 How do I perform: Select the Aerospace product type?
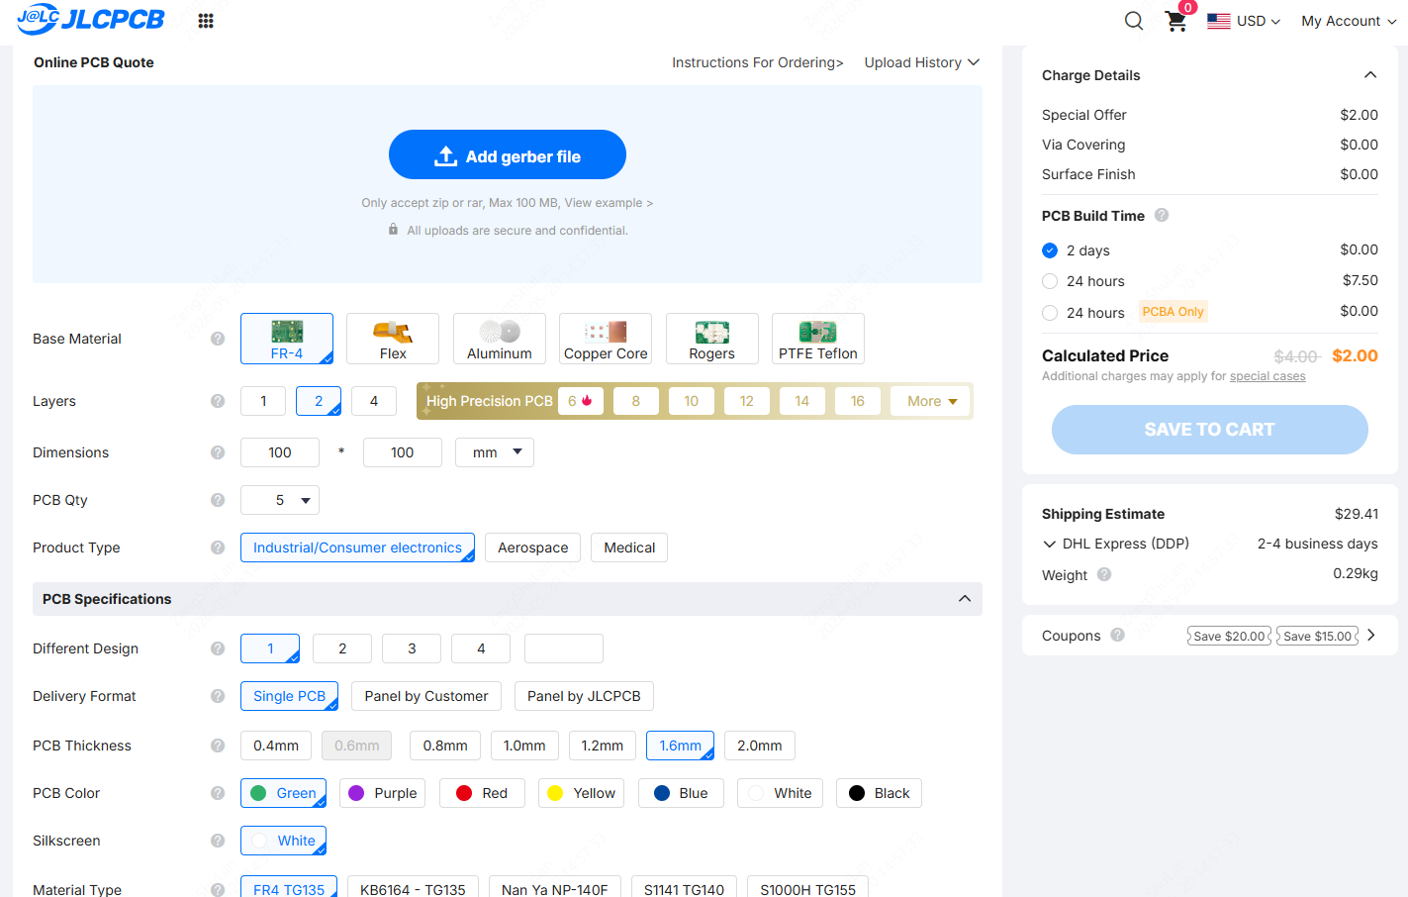[533, 548]
